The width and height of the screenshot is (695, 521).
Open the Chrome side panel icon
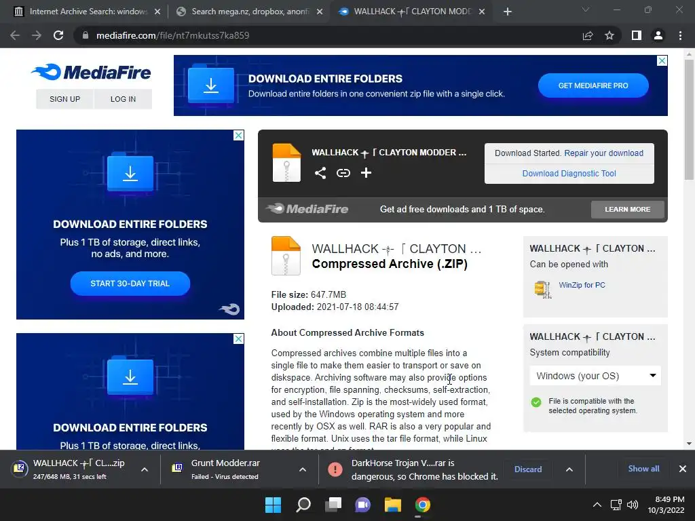point(637,35)
